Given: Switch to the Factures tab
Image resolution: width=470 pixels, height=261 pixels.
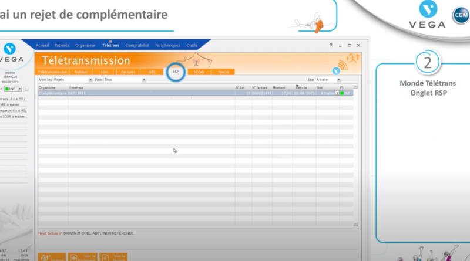Looking at the screenshot, I should pos(128,72).
